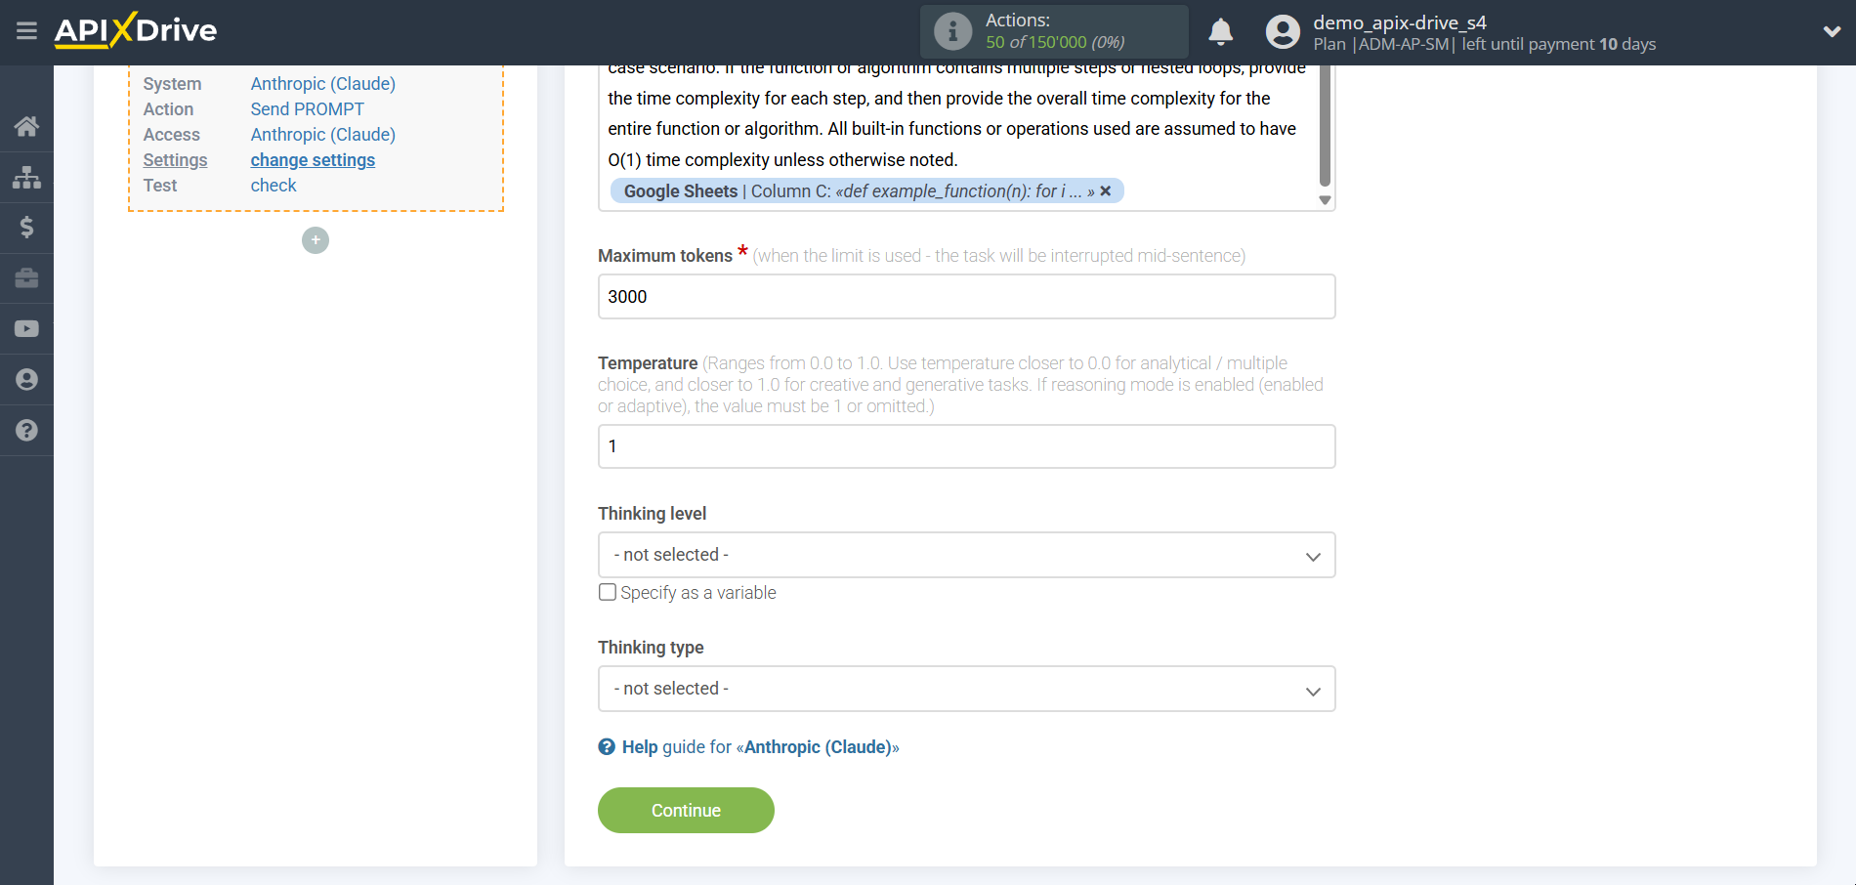Open the hamburger menu
The width and height of the screenshot is (1856, 885).
[26, 31]
